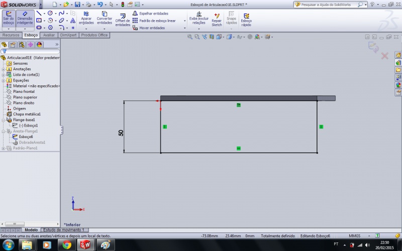The width and height of the screenshot is (402, 251).
Task: Open dropdown beside Padrão de esboço linear
Action: [x=184, y=21]
